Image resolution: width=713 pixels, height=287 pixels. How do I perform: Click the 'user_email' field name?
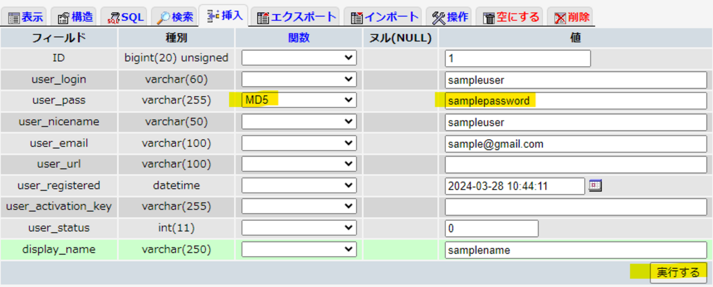tap(59, 143)
